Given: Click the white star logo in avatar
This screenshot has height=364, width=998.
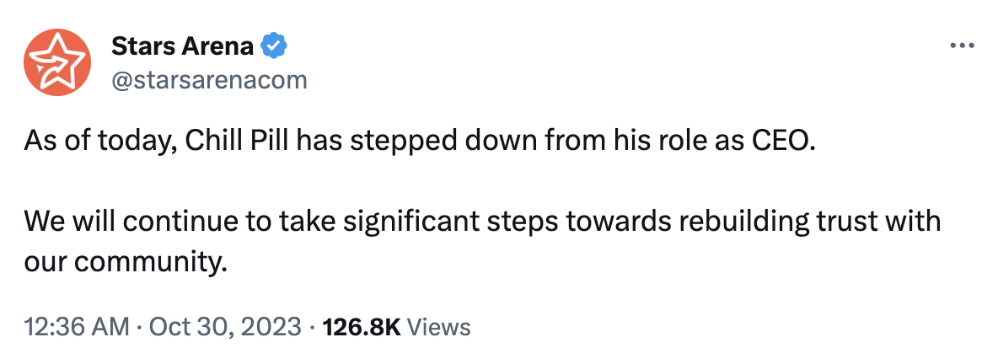Looking at the screenshot, I should [56, 62].
